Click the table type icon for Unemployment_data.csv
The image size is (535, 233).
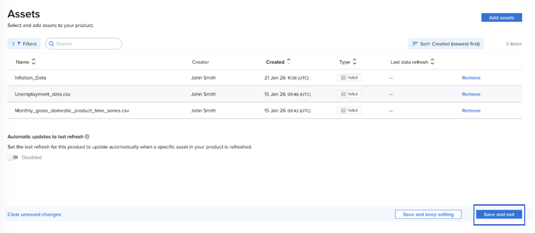point(343,94)
